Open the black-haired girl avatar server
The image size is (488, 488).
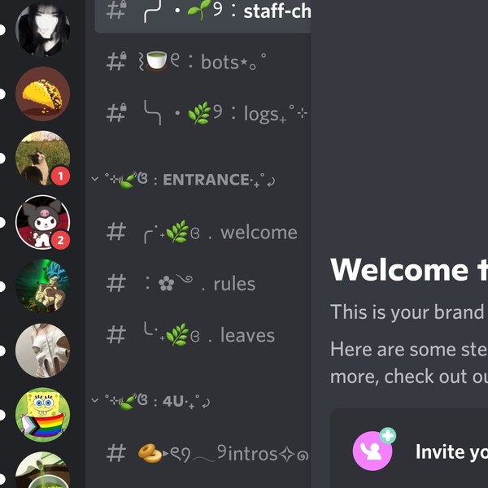tap(42, 29)
